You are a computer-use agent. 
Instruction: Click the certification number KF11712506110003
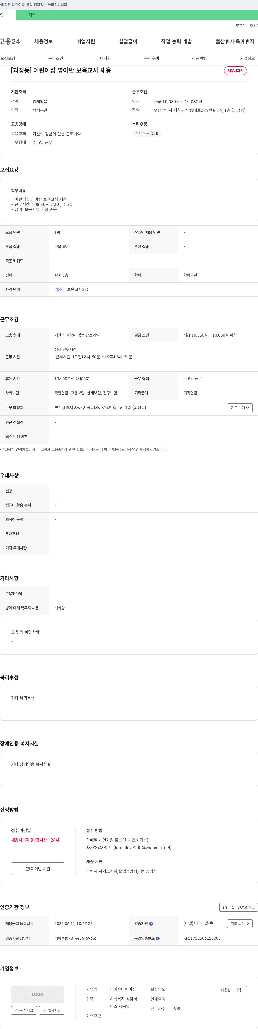point(202,938)
